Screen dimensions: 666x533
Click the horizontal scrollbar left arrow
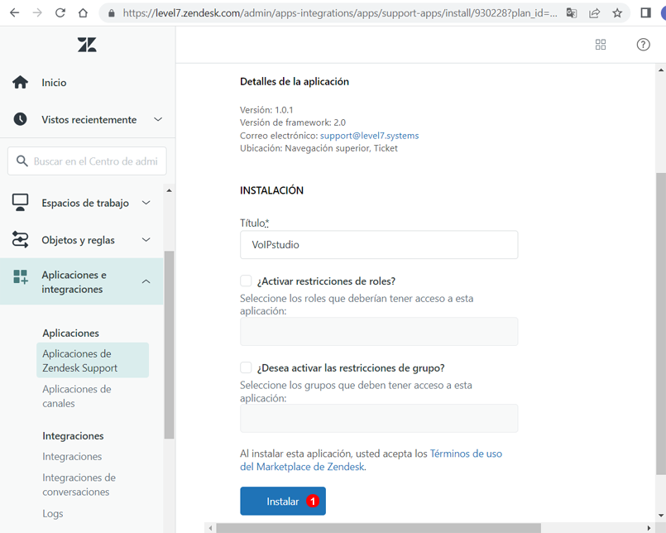point(210,528)
